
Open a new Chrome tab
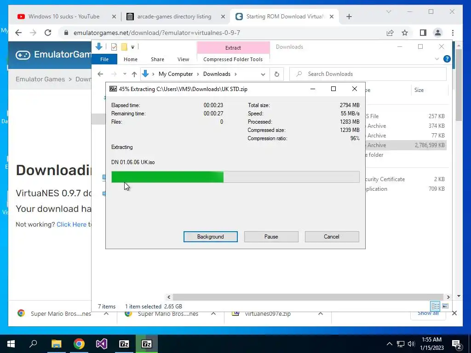(349, 17)
